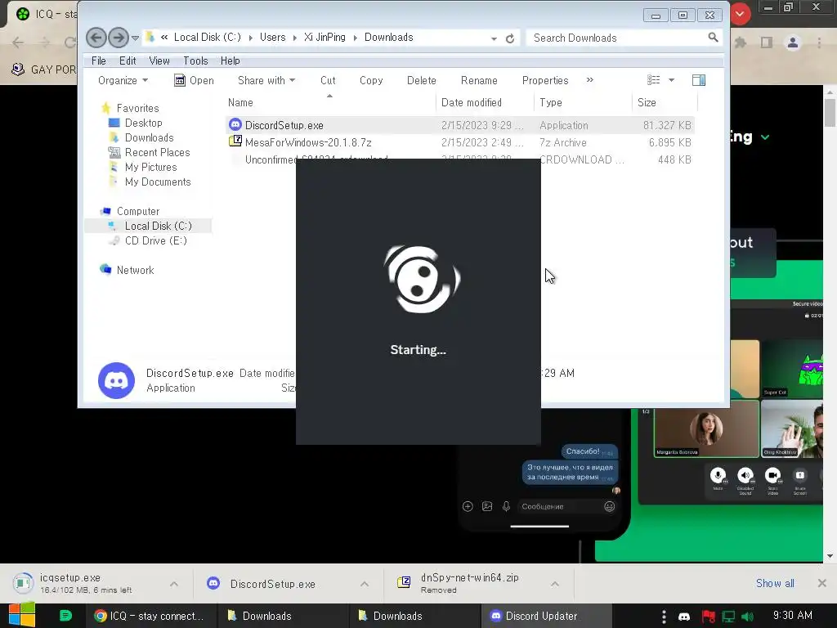Switch to Discord Updater taskbar button
This screenshot has height=628, width=837.
(x=545, y=617)
